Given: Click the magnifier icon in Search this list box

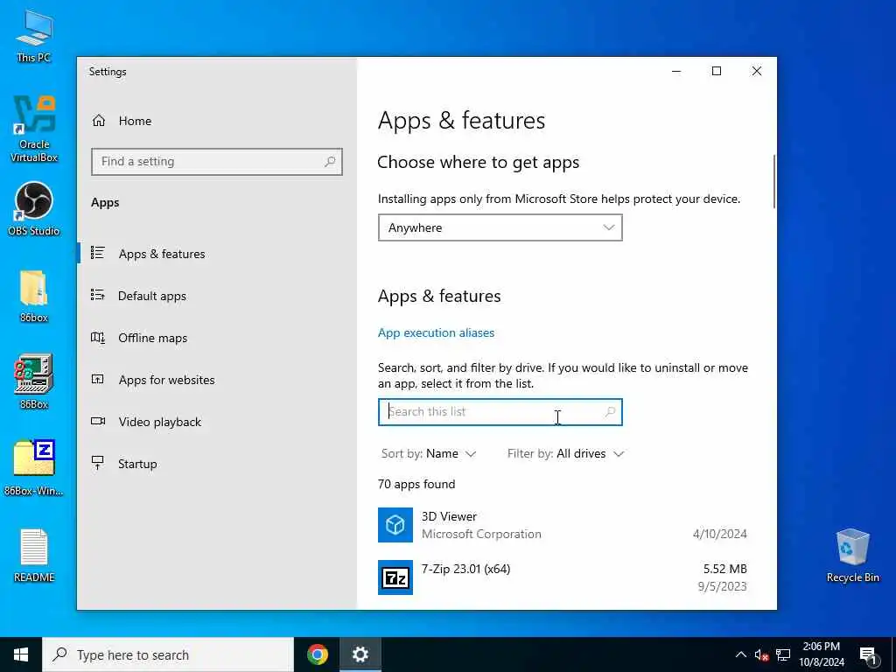Looking at the screenshot, I should (610, 411).
